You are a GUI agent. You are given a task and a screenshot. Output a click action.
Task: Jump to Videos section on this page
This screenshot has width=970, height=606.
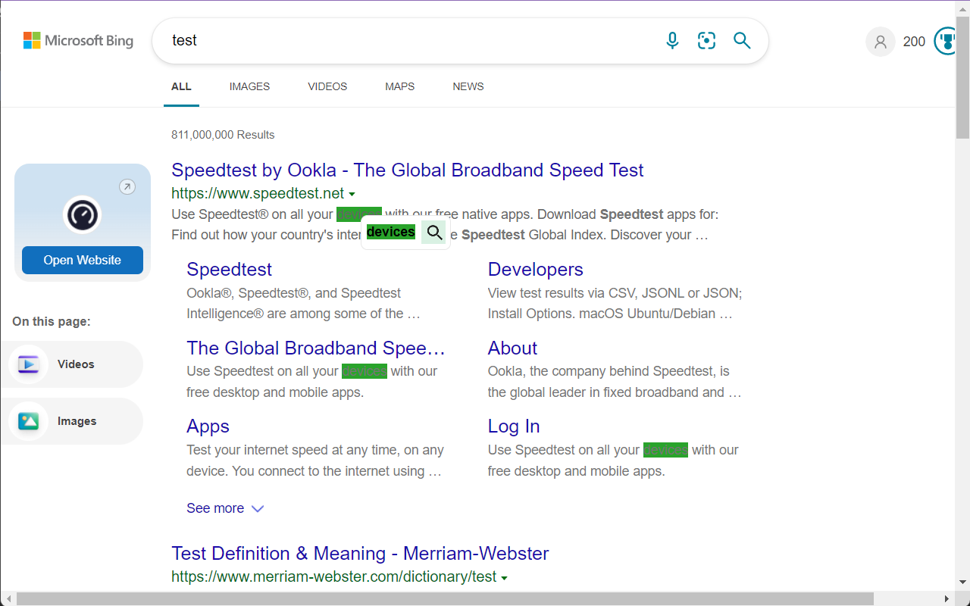71,364
